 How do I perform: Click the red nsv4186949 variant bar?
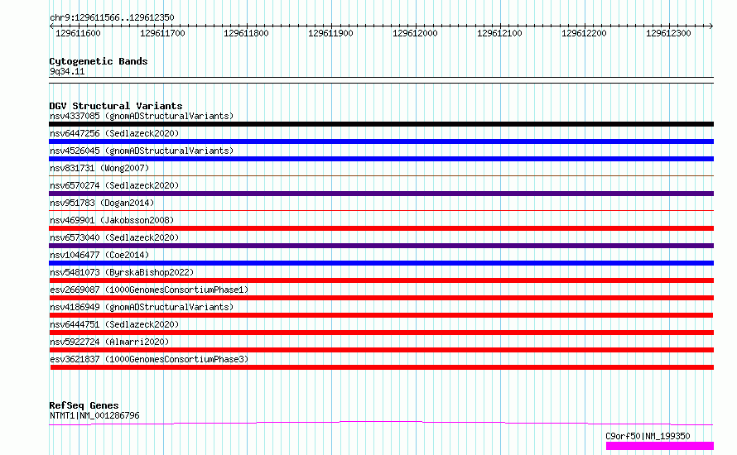click(381, 315)
